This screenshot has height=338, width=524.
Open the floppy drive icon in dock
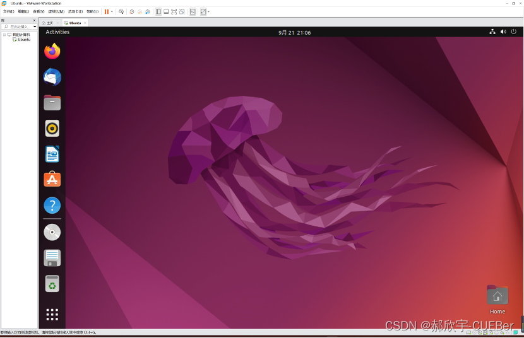pyautogui.click(x=52, y=258)
